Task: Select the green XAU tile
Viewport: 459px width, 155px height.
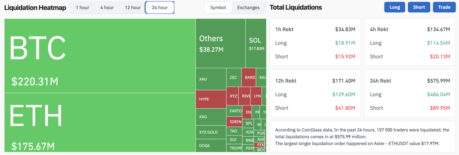Action: 211,79
